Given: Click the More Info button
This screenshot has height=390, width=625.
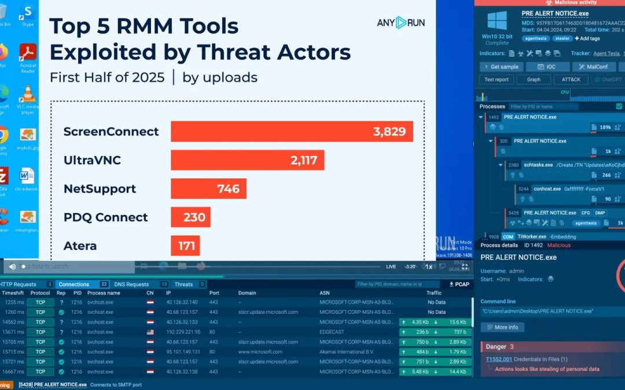Looking at the screenshot, I should (502, 327).
